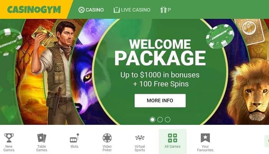The image size is (269, 154).
Task: Click the CasinoGym logo
Action: (34, 10)
